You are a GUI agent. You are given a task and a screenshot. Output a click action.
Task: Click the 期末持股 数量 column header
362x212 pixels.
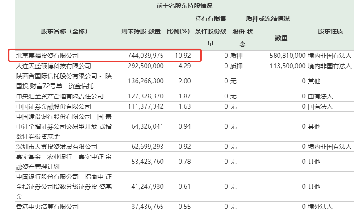(x=141, y=31)
